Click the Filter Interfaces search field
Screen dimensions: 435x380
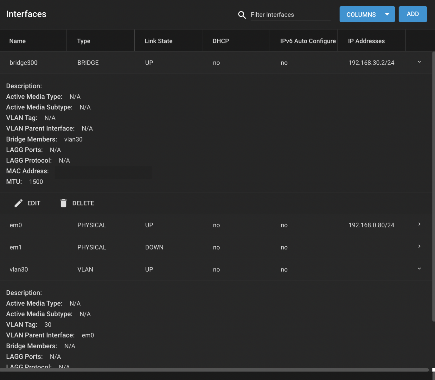point(291,15)
